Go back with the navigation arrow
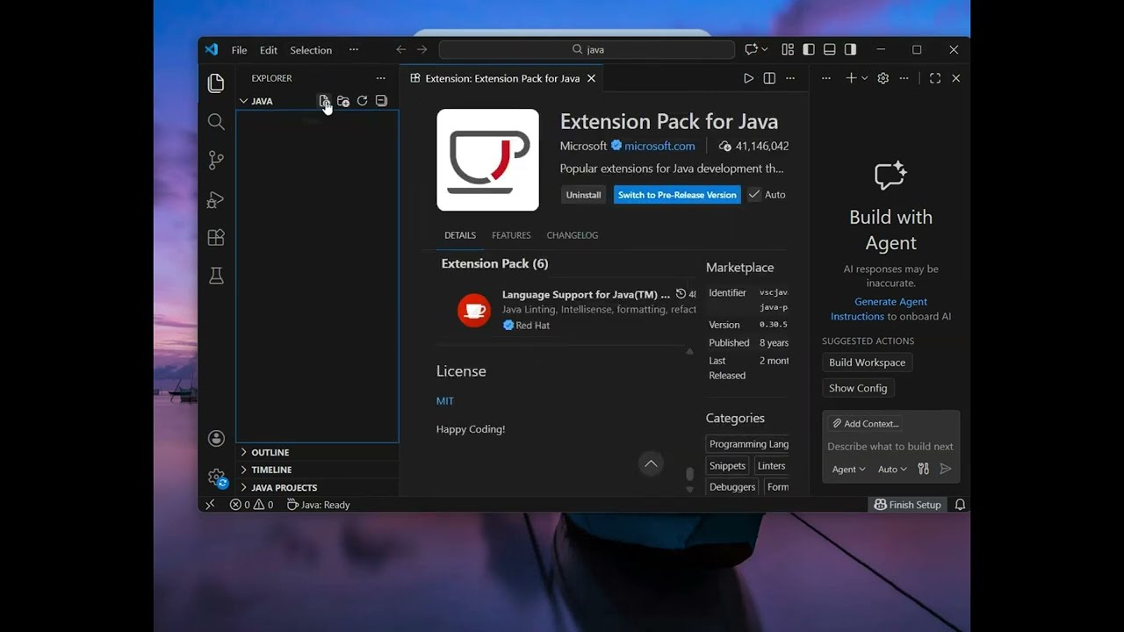 [401, 50]
